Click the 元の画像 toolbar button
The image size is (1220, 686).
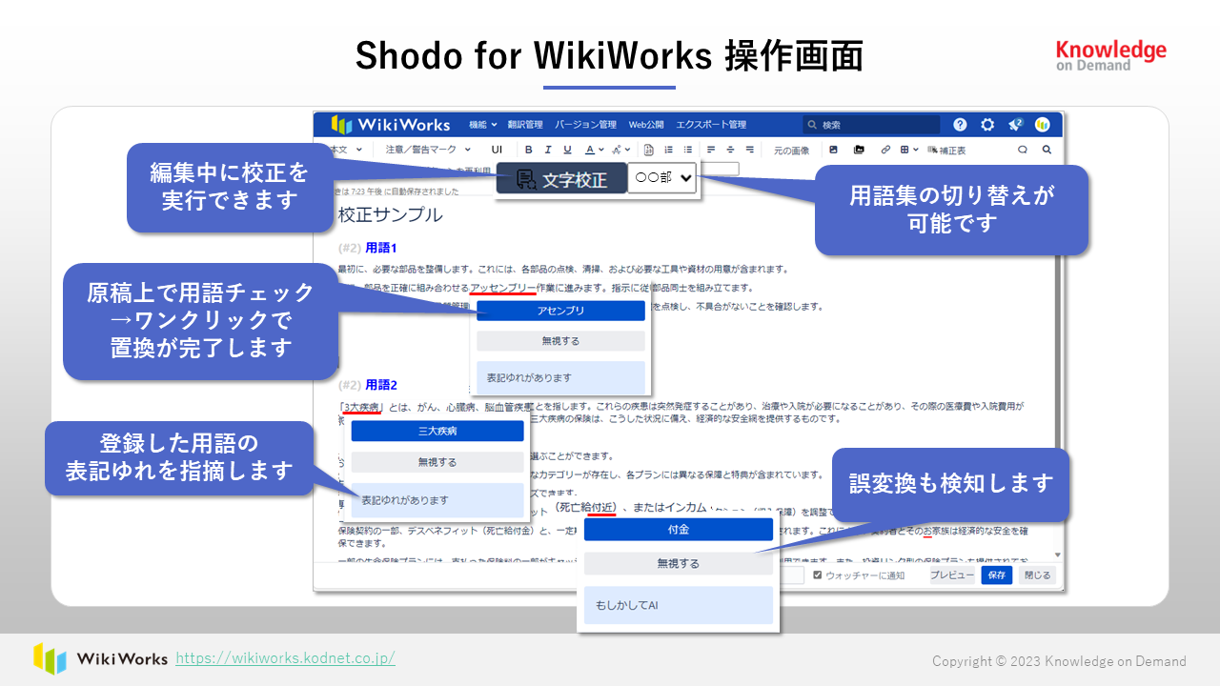point(791,150)
